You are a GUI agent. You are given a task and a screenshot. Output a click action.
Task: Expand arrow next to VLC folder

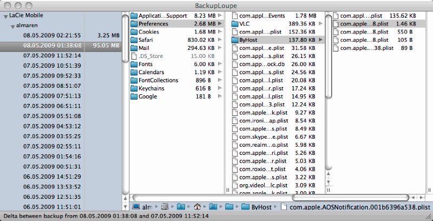[320, 24]
